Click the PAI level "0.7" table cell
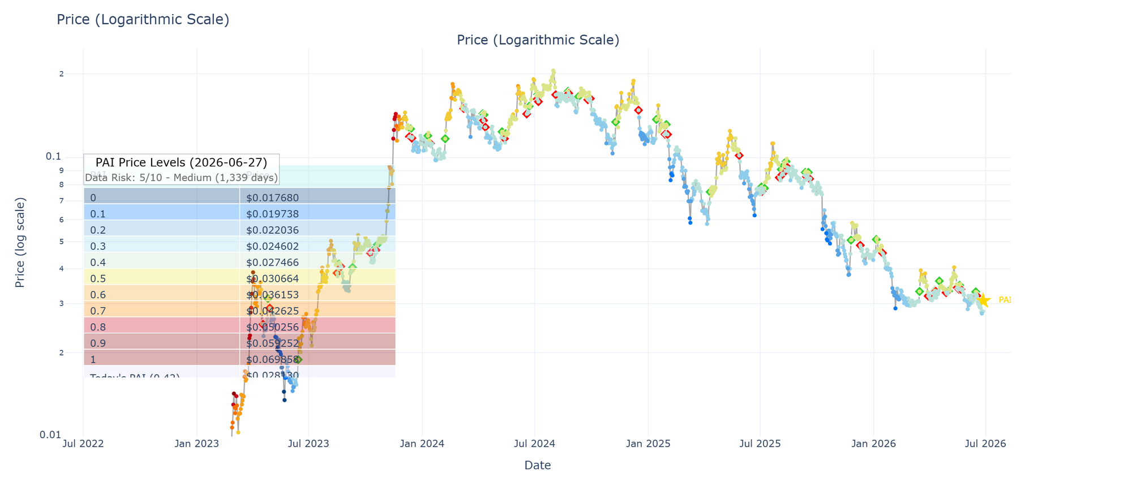This screenshot has width=1132, height=485. coord(162,309)
